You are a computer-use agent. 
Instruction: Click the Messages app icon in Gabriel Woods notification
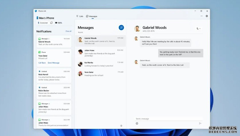(x=40, y=39)
